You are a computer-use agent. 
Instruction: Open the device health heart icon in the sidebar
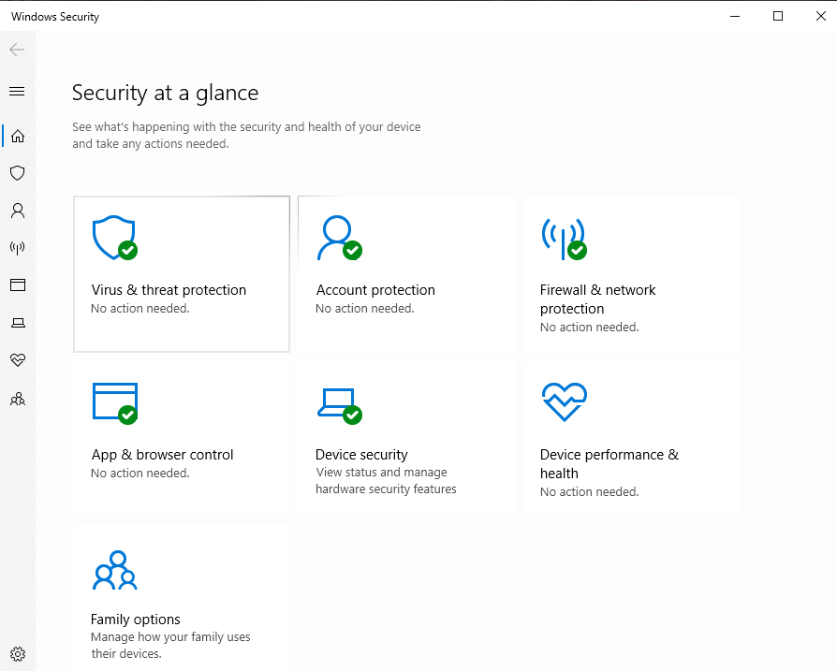pos(18,360)
